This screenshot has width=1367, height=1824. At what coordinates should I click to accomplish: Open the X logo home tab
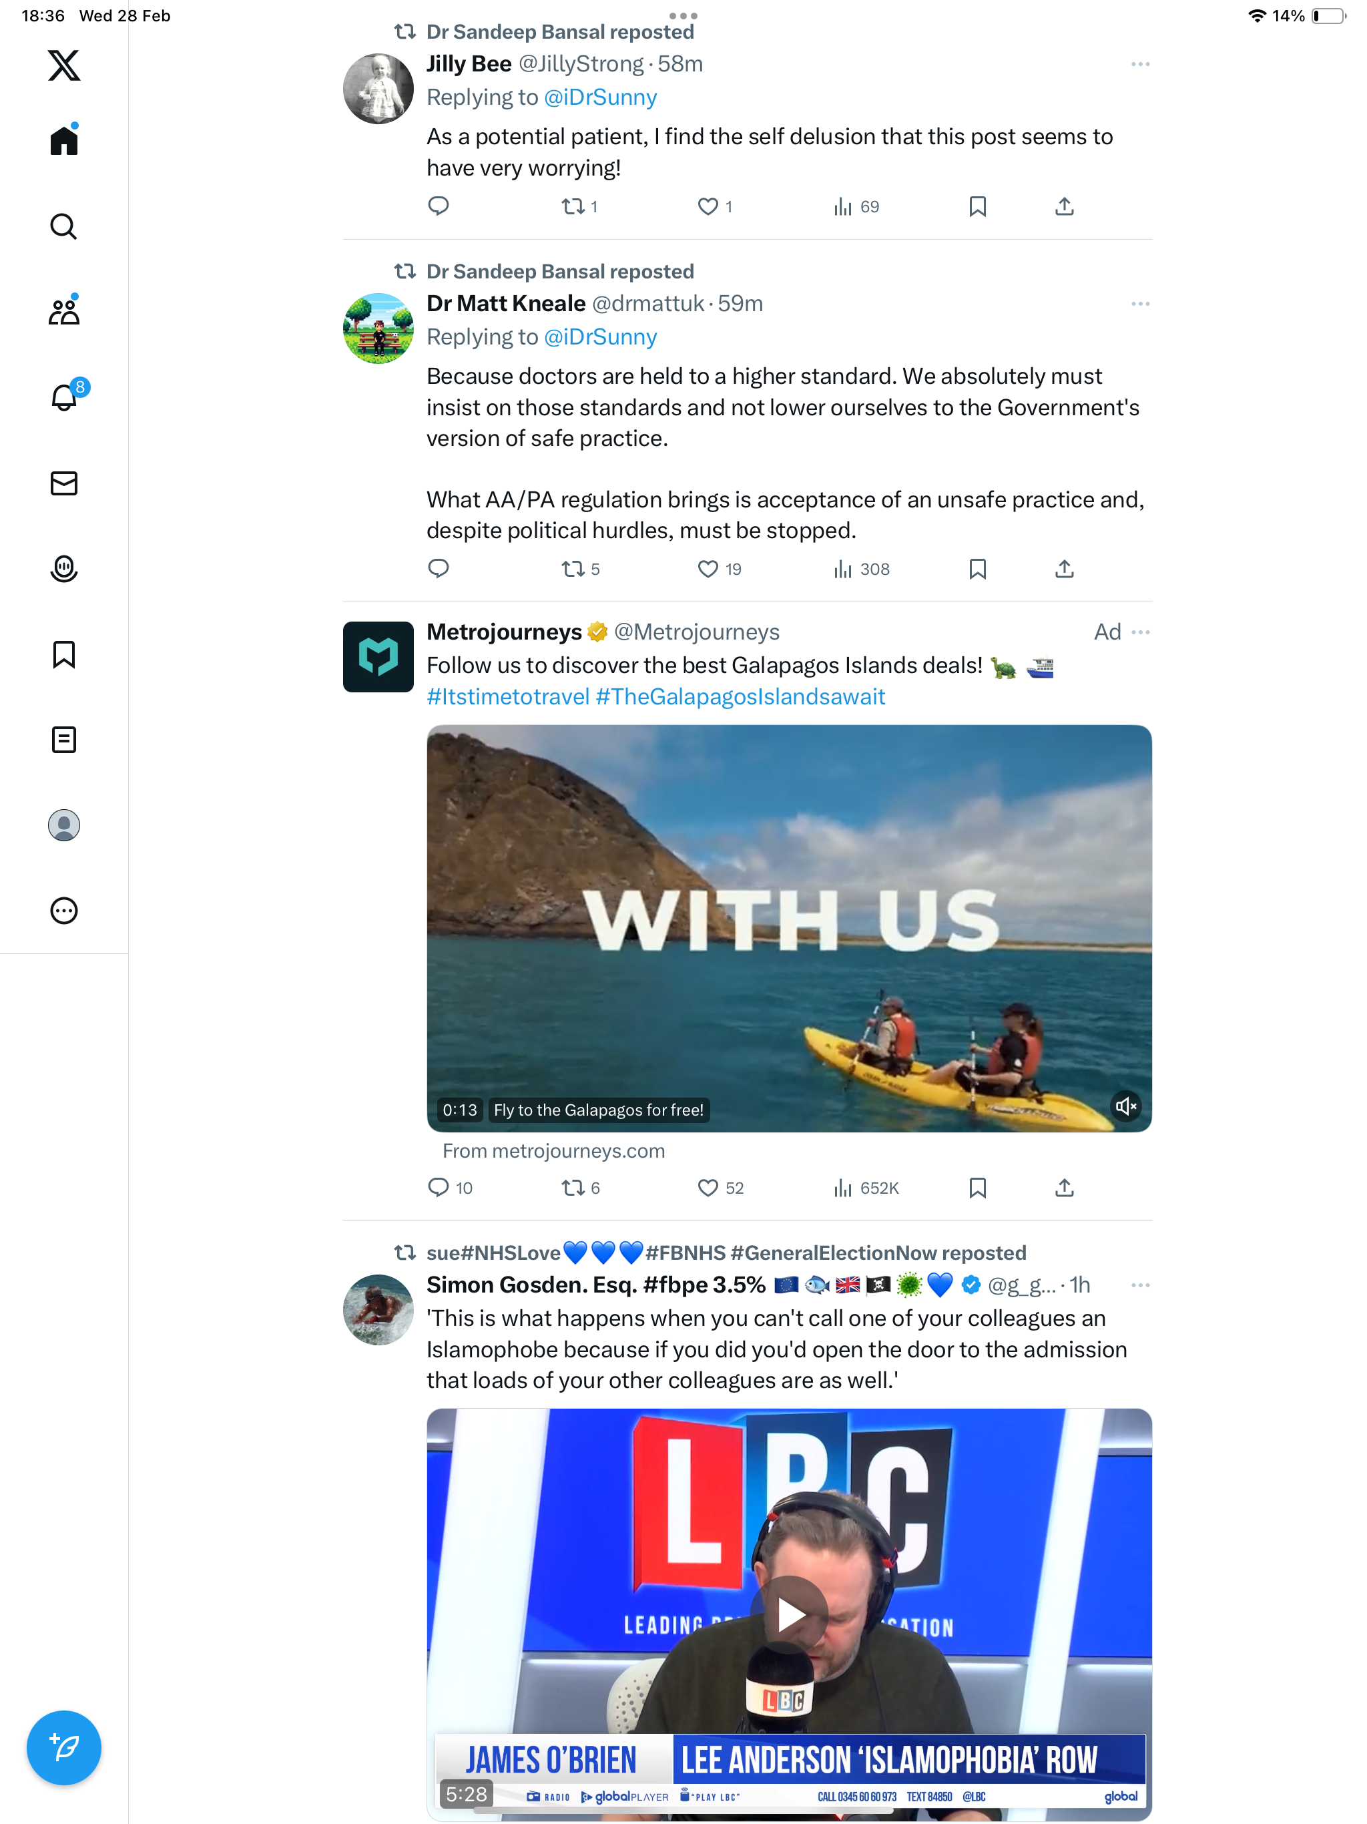[63, 65]
